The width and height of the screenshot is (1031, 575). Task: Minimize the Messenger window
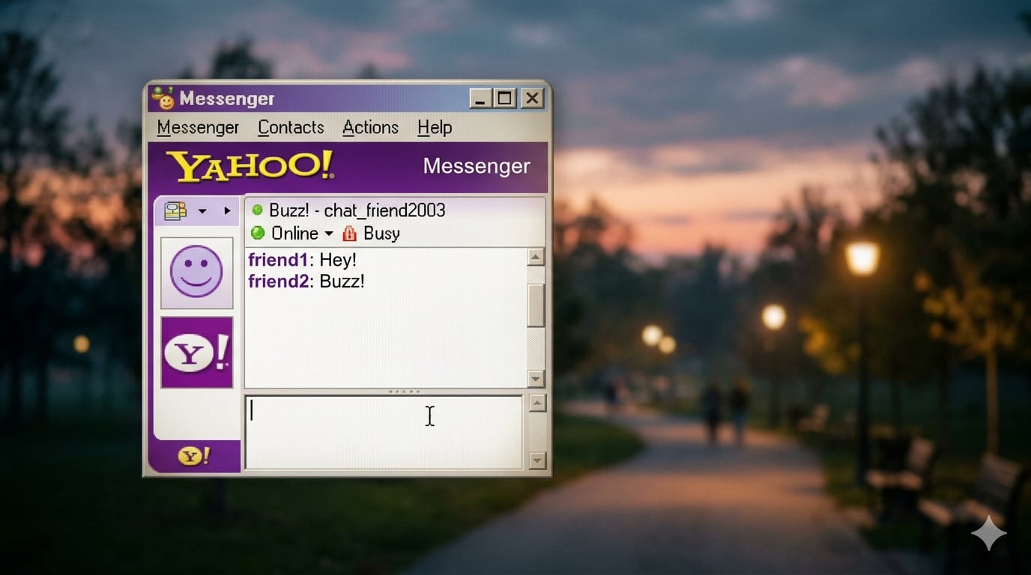click(481, 98)
